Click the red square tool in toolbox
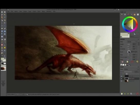This screenshot has width=140, height=105. coord(2,45)
